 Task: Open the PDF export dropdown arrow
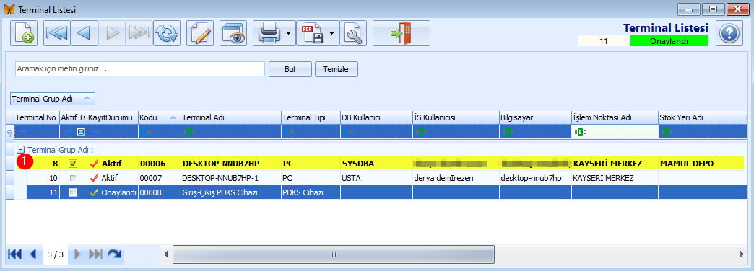[x=331, y=33]
